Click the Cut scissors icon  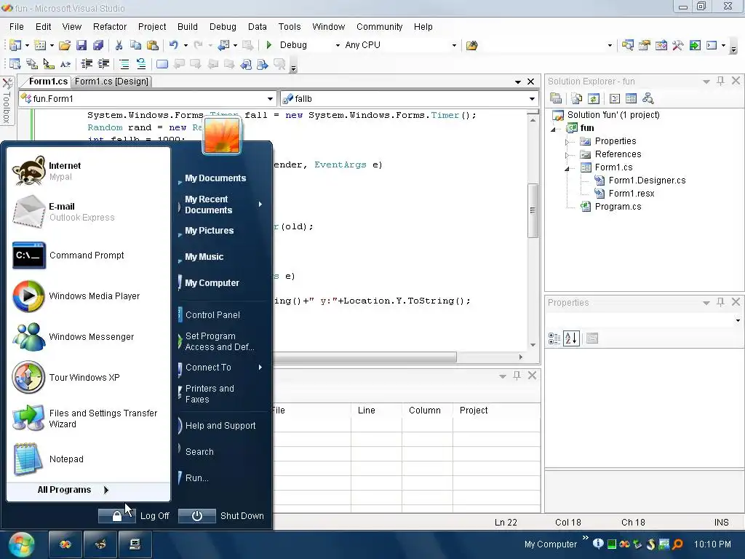(119, 45)
